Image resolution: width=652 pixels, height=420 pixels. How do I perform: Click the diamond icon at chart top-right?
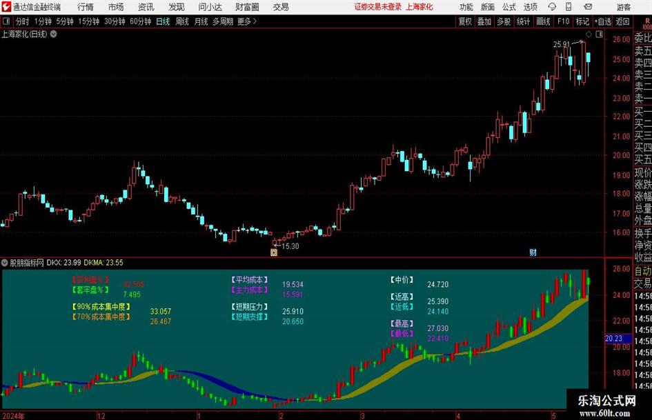(x=589, y=34)
